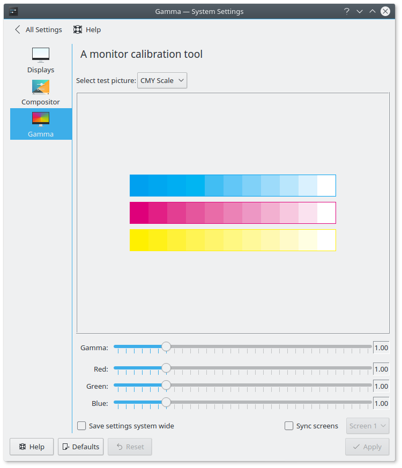Select the Gamma monitor icon
This screenshot has width=402, height=468.
tap(41, 119)
